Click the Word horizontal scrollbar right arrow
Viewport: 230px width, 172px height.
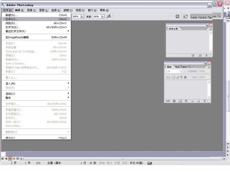point(224,159)
